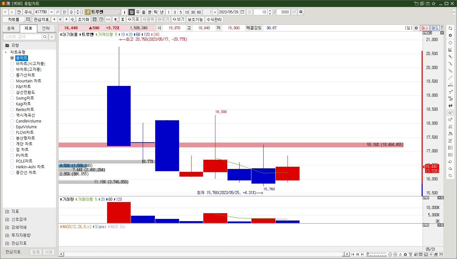Select Mountain 차트 chart type

12,81
